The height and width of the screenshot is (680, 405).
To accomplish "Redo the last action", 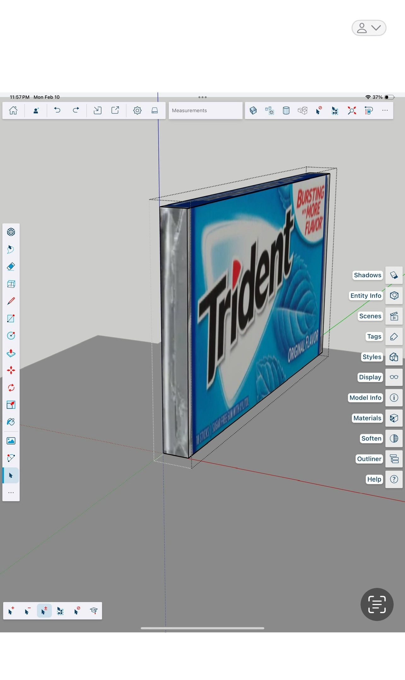I will [76, 110].
